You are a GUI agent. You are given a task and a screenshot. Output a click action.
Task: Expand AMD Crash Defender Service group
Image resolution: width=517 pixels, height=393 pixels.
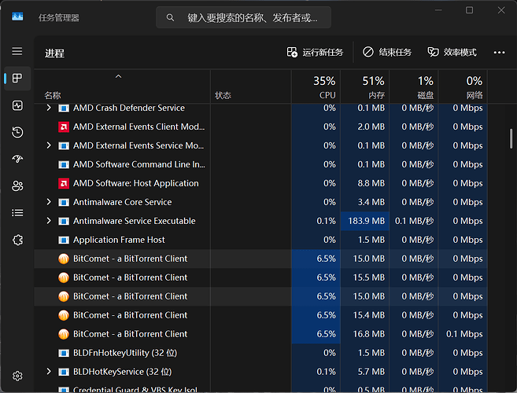coord(49,108)
